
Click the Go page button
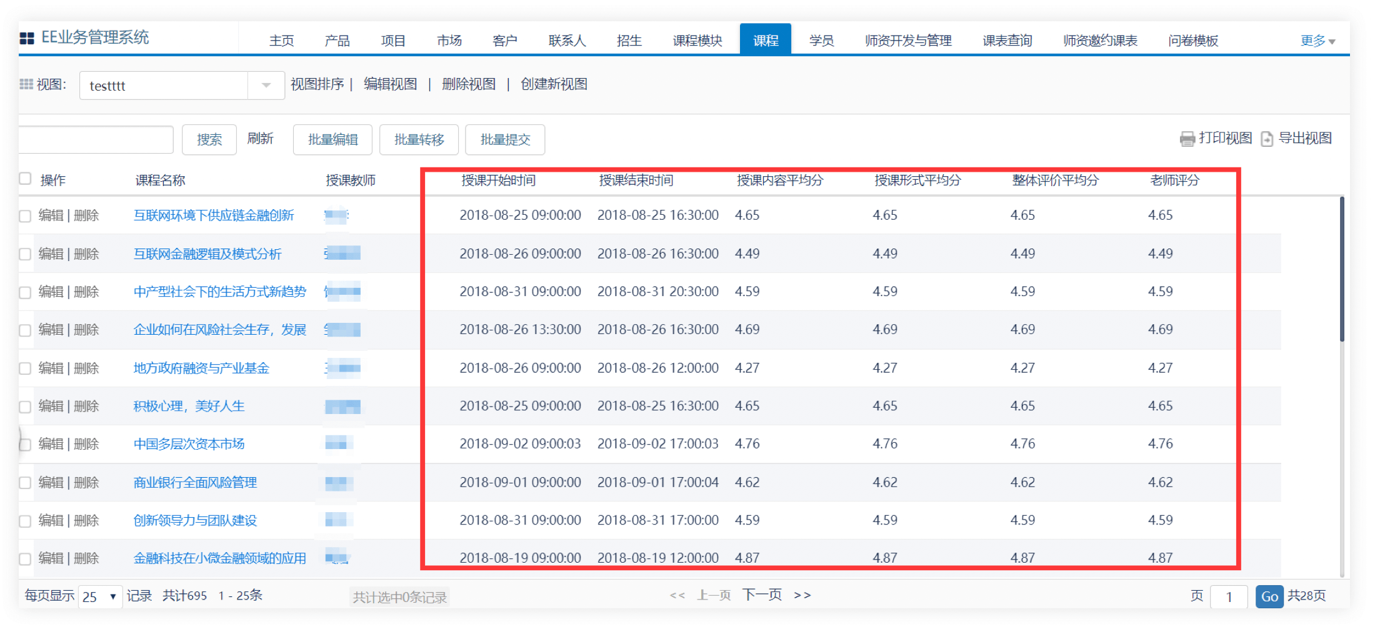[1269, 596]
